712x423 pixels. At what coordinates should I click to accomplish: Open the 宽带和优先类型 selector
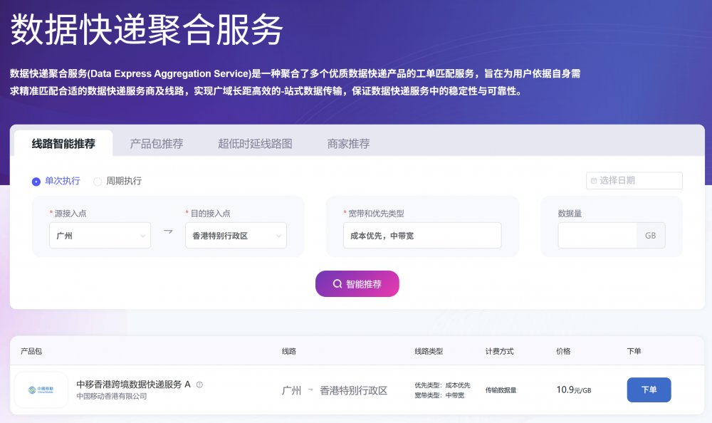pos(422,235)
